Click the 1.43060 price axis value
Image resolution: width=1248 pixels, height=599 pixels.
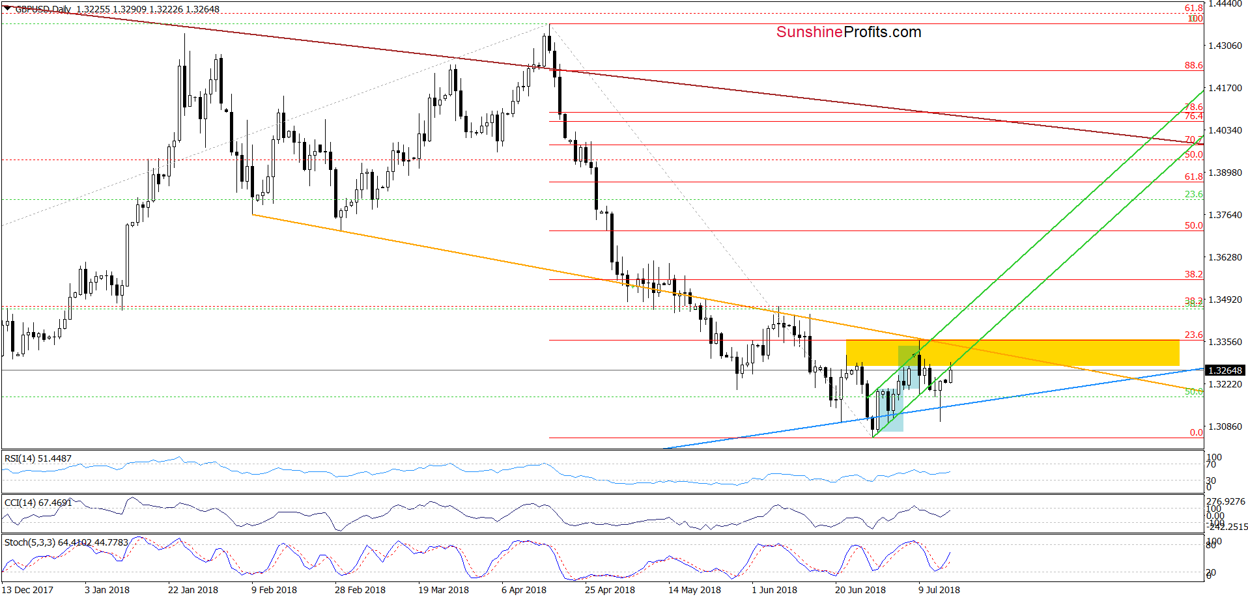click(1225, 46)
